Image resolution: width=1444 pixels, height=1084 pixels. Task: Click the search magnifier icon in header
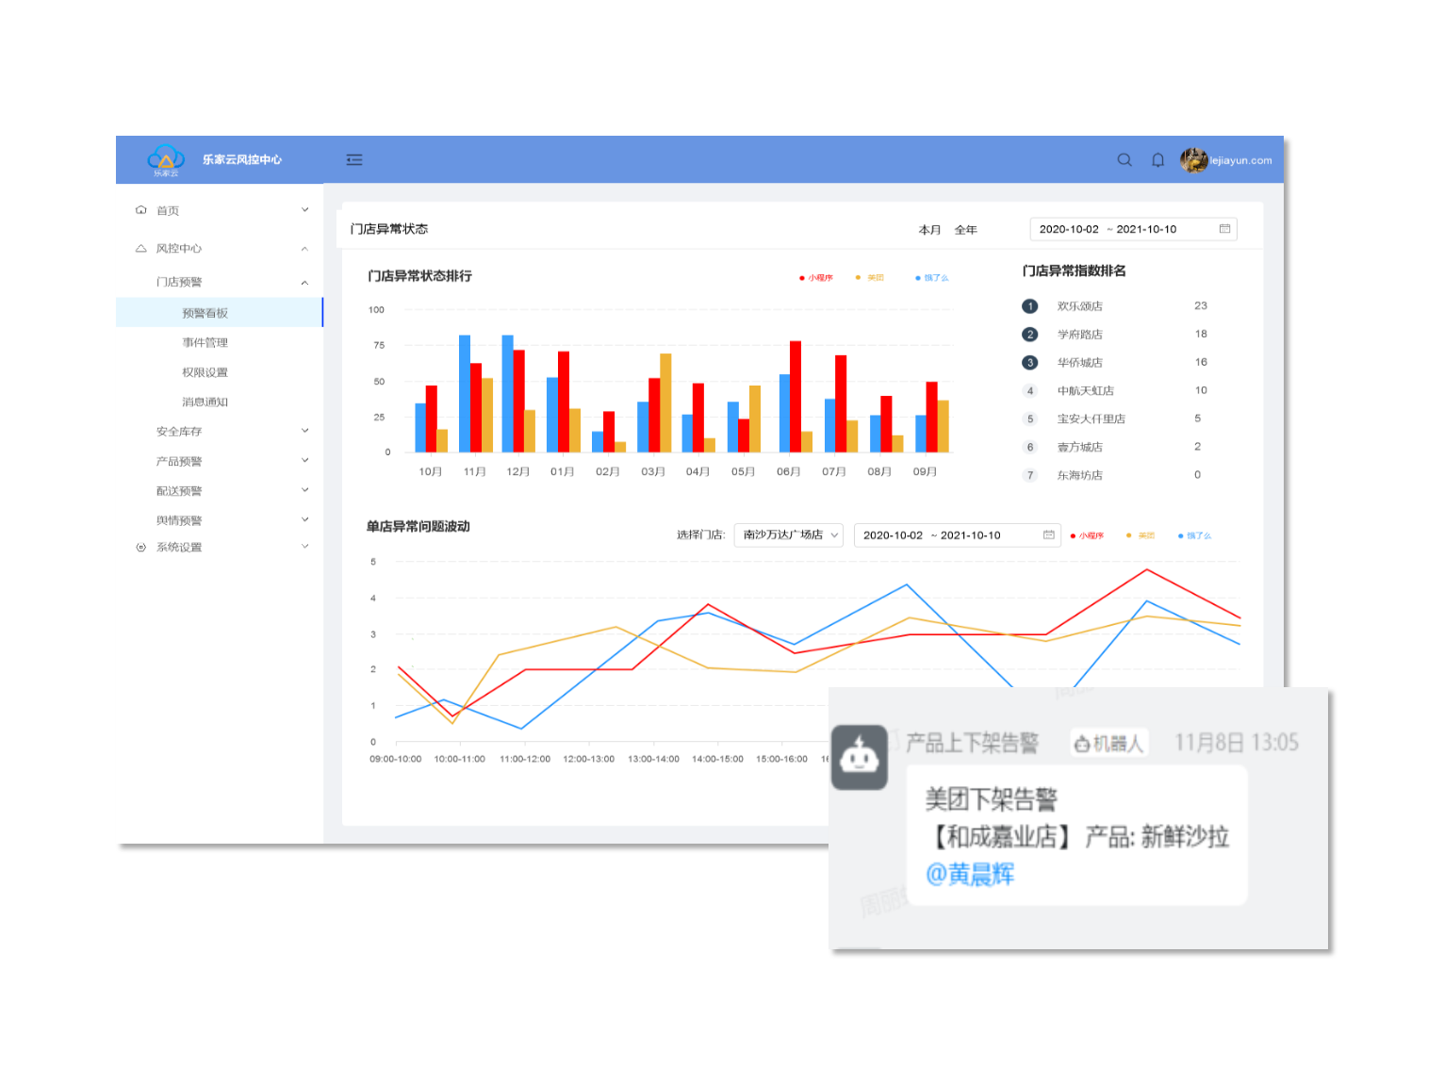1124,160
